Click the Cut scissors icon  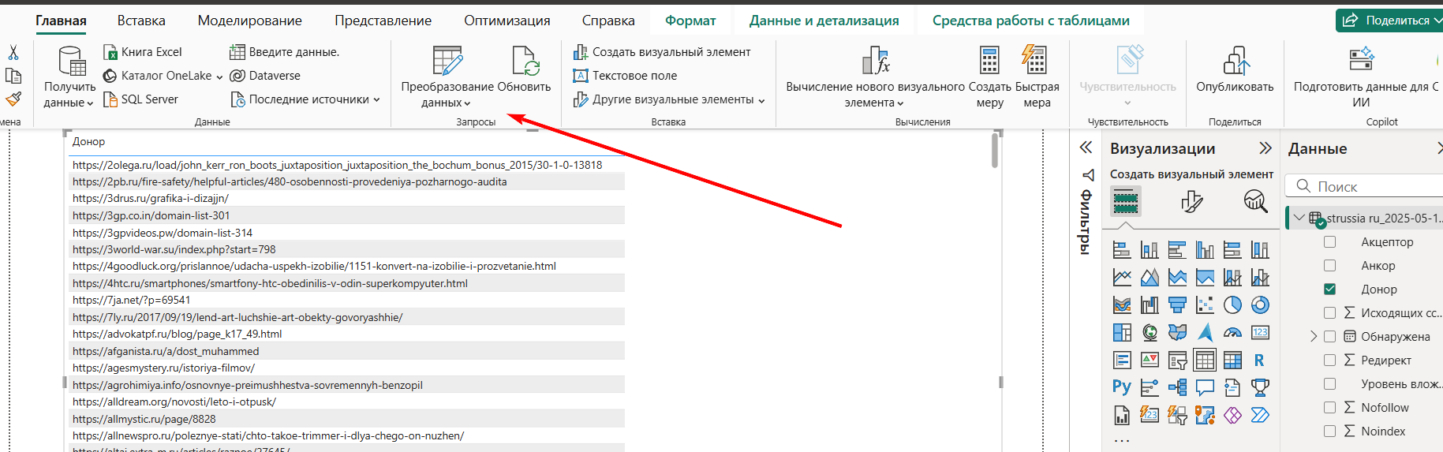click(13, 53)
